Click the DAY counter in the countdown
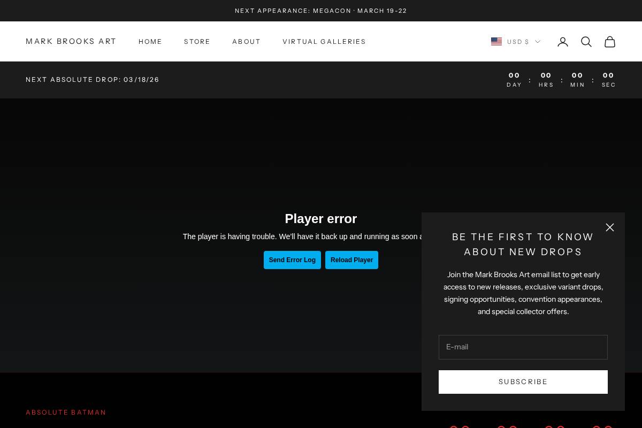The height and width of the screenshot is (428, 642). 514,80
